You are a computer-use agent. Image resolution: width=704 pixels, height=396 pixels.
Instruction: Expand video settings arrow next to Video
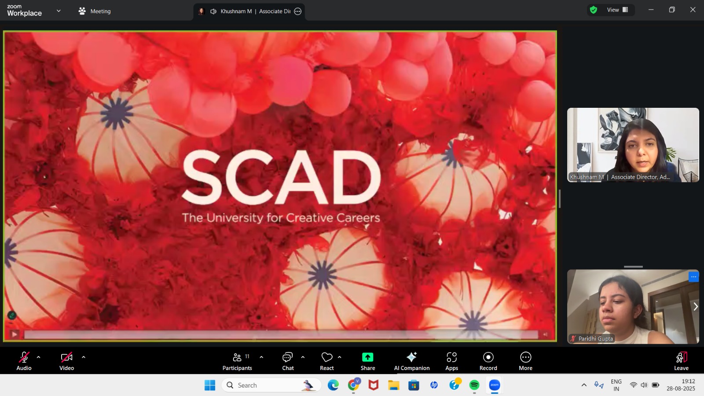84,357
